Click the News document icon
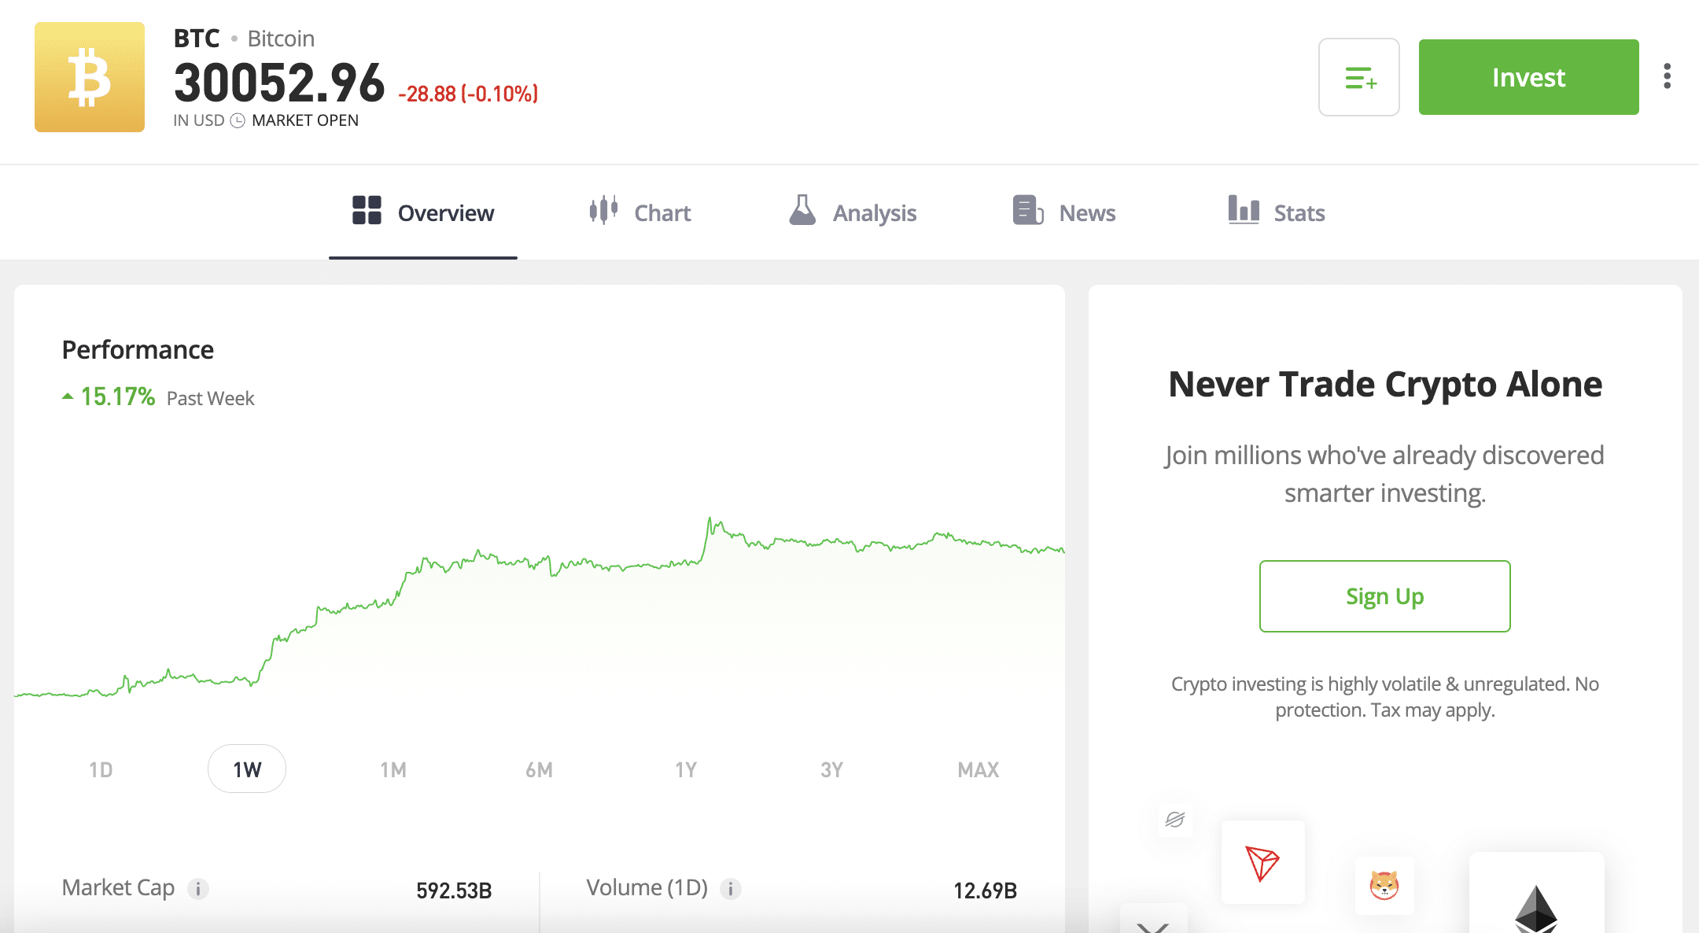 coord(1028,210)
